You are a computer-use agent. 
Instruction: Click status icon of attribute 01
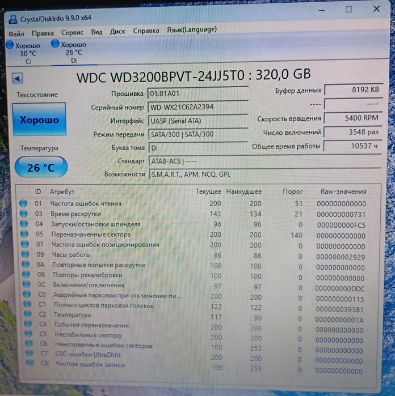(x=23, y=203)
